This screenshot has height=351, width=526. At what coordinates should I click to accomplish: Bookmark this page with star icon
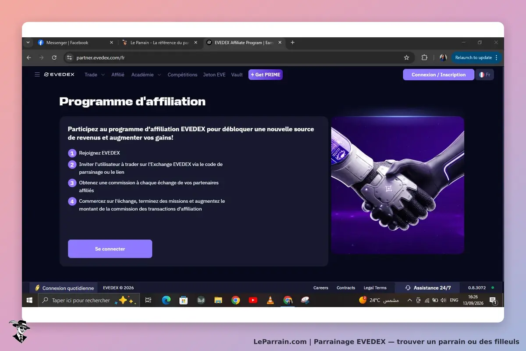point(406,57)
